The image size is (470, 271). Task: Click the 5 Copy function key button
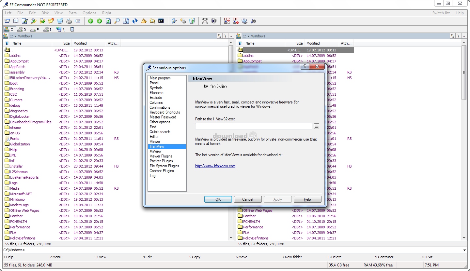[195, 257]
